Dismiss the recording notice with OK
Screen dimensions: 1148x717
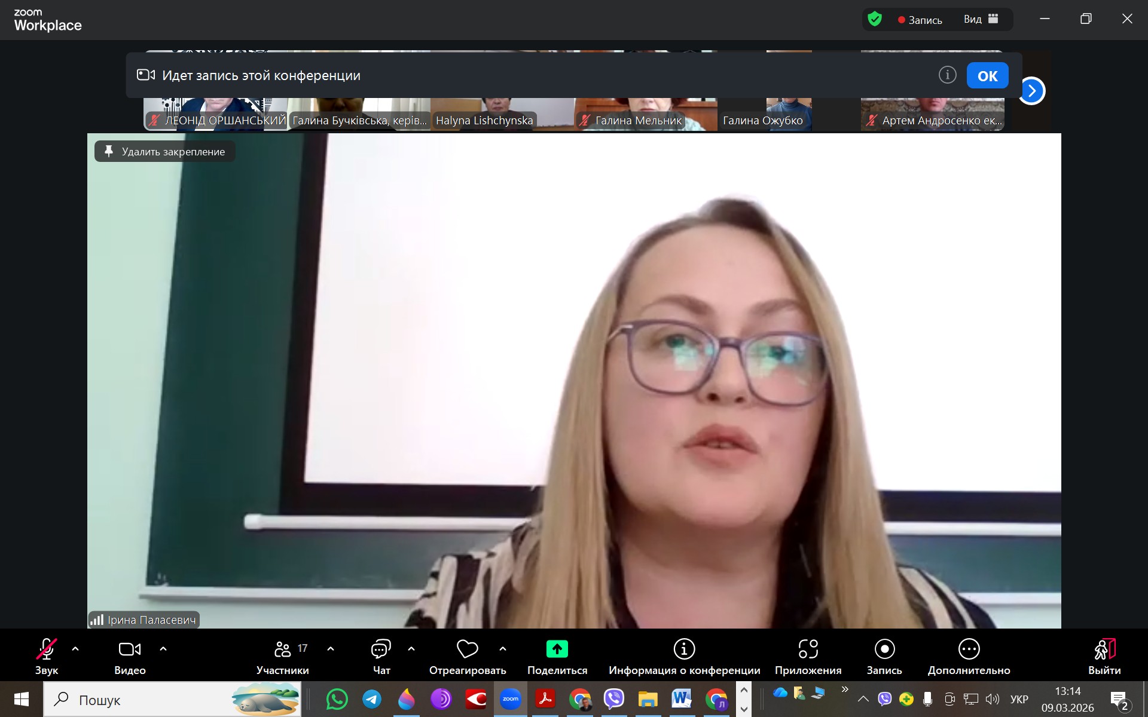(987, 76)
